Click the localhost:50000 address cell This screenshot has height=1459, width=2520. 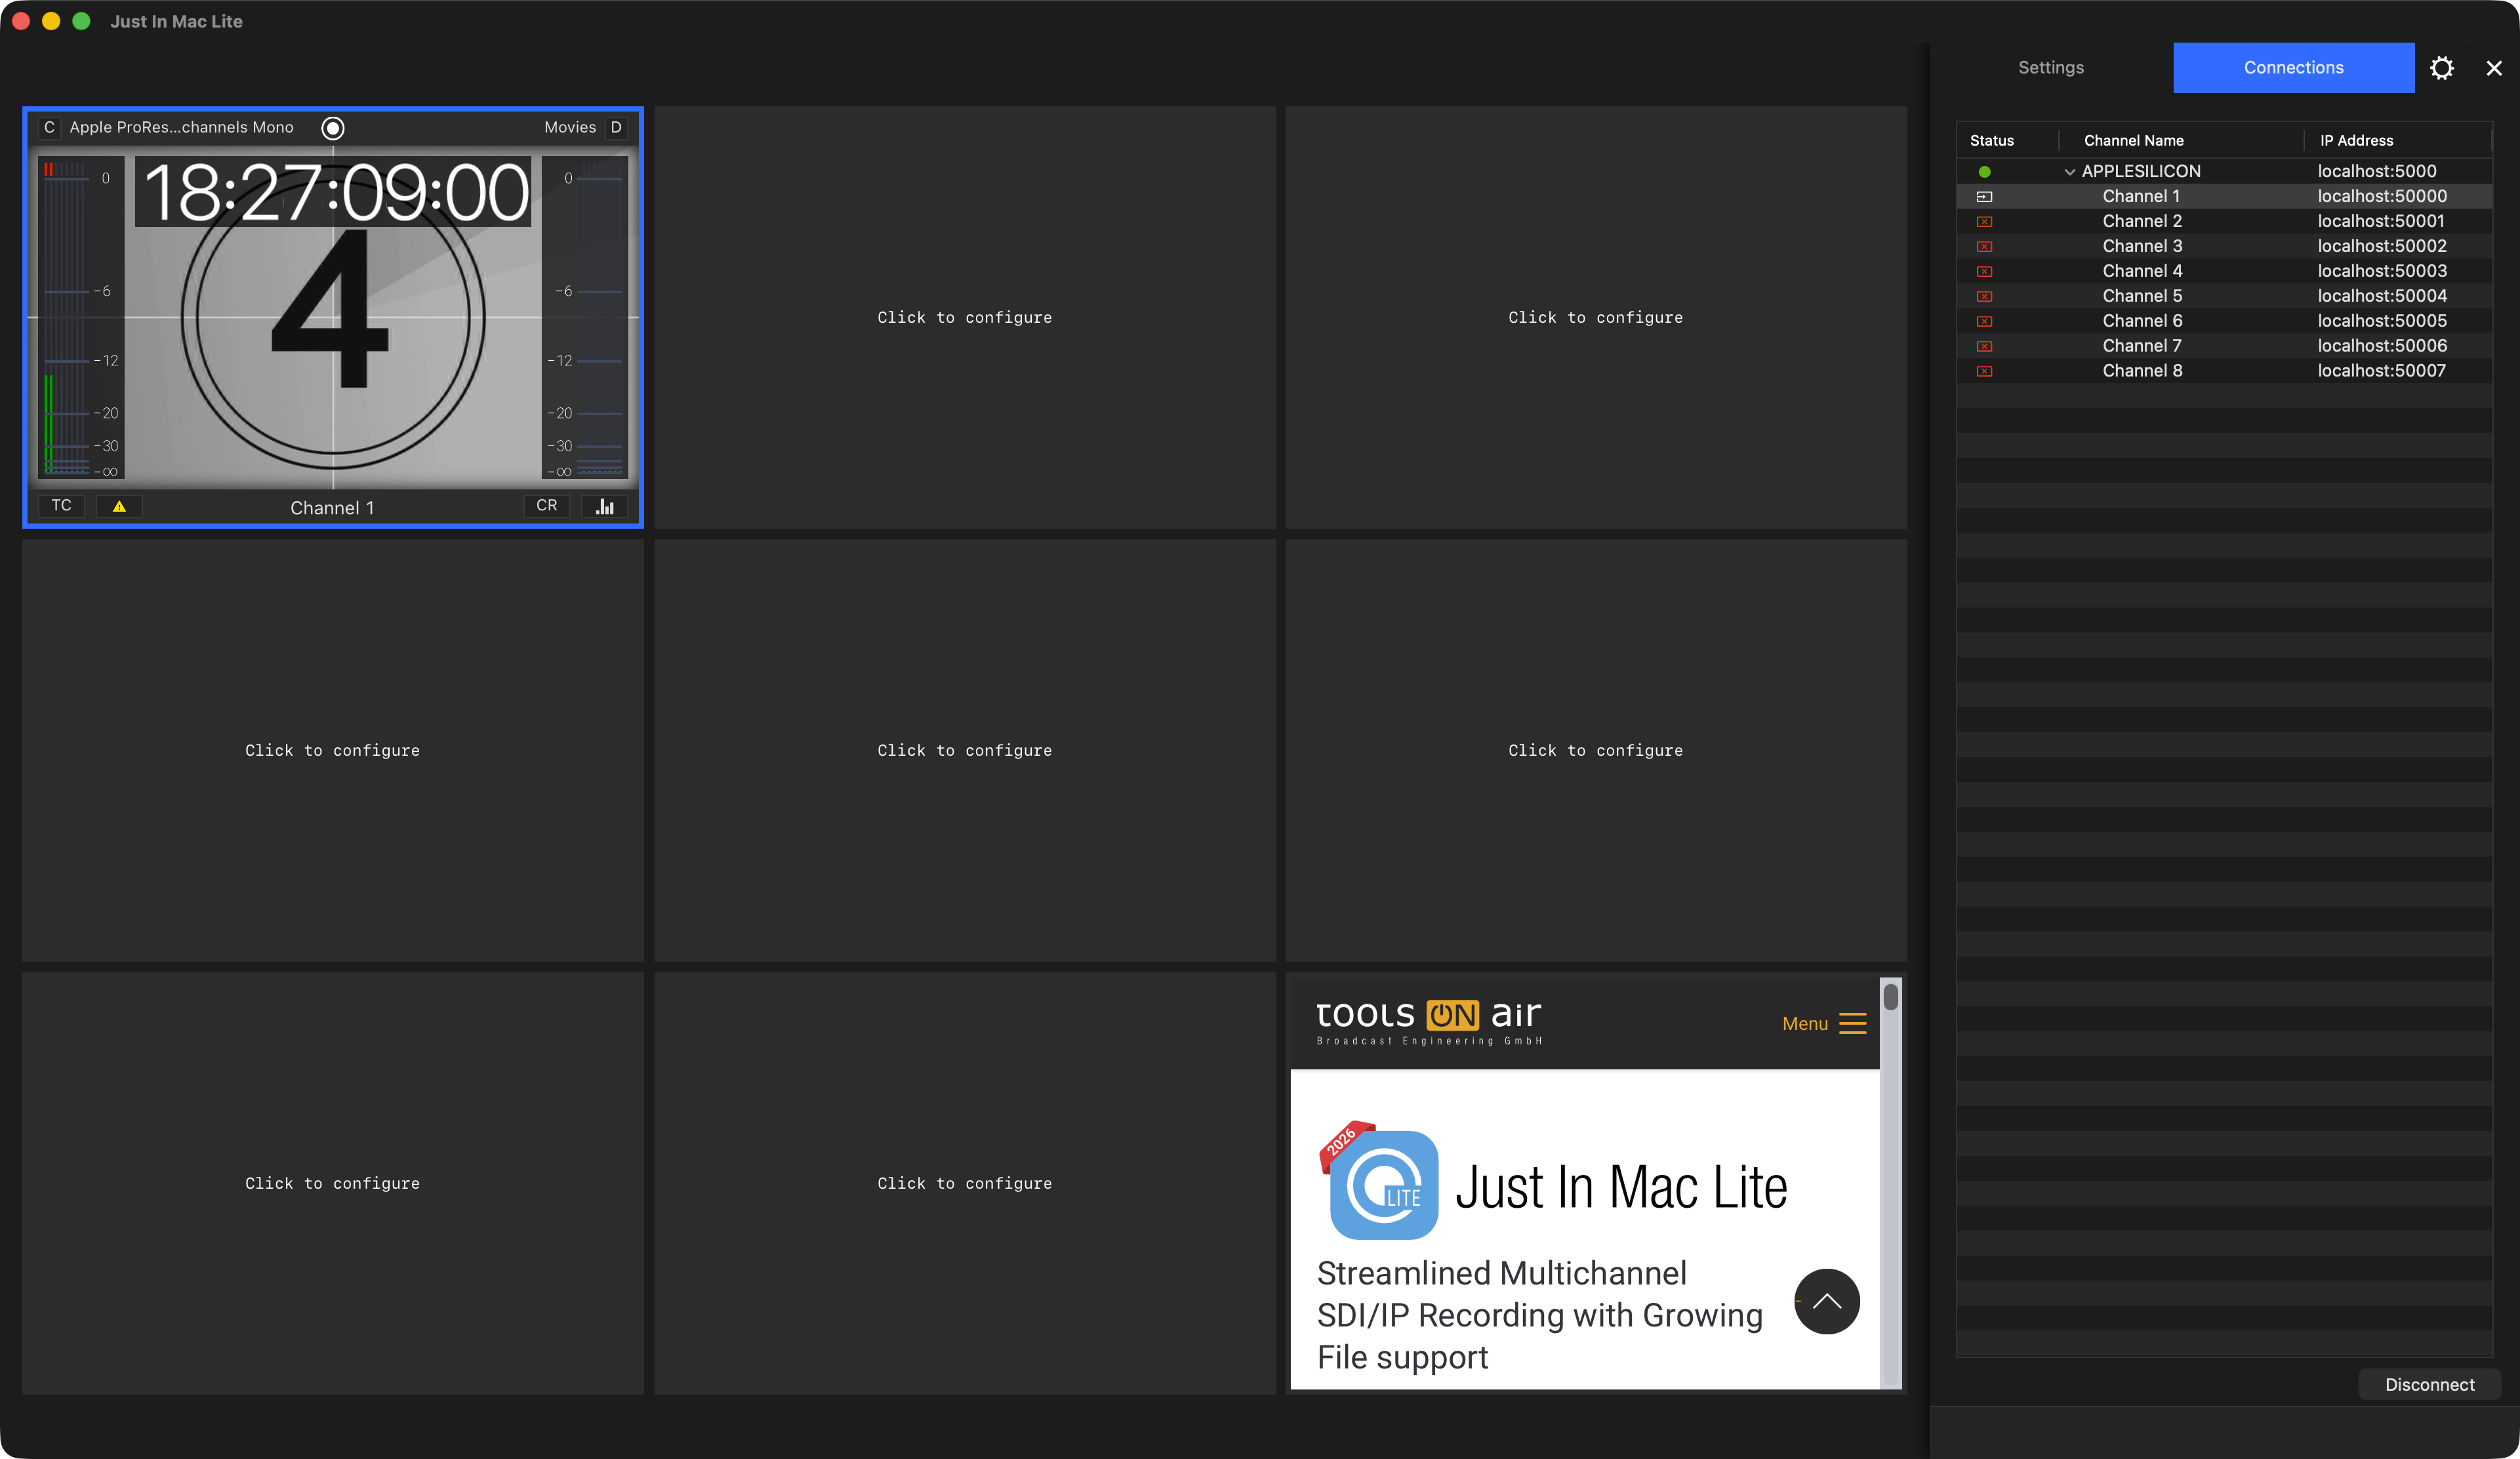(2382, 197)
